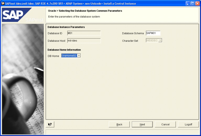Image resolution: width=201 pixels, height=136 pixels.
Task: Click the Database Instance Parameters heading
Action: [66, 27]
